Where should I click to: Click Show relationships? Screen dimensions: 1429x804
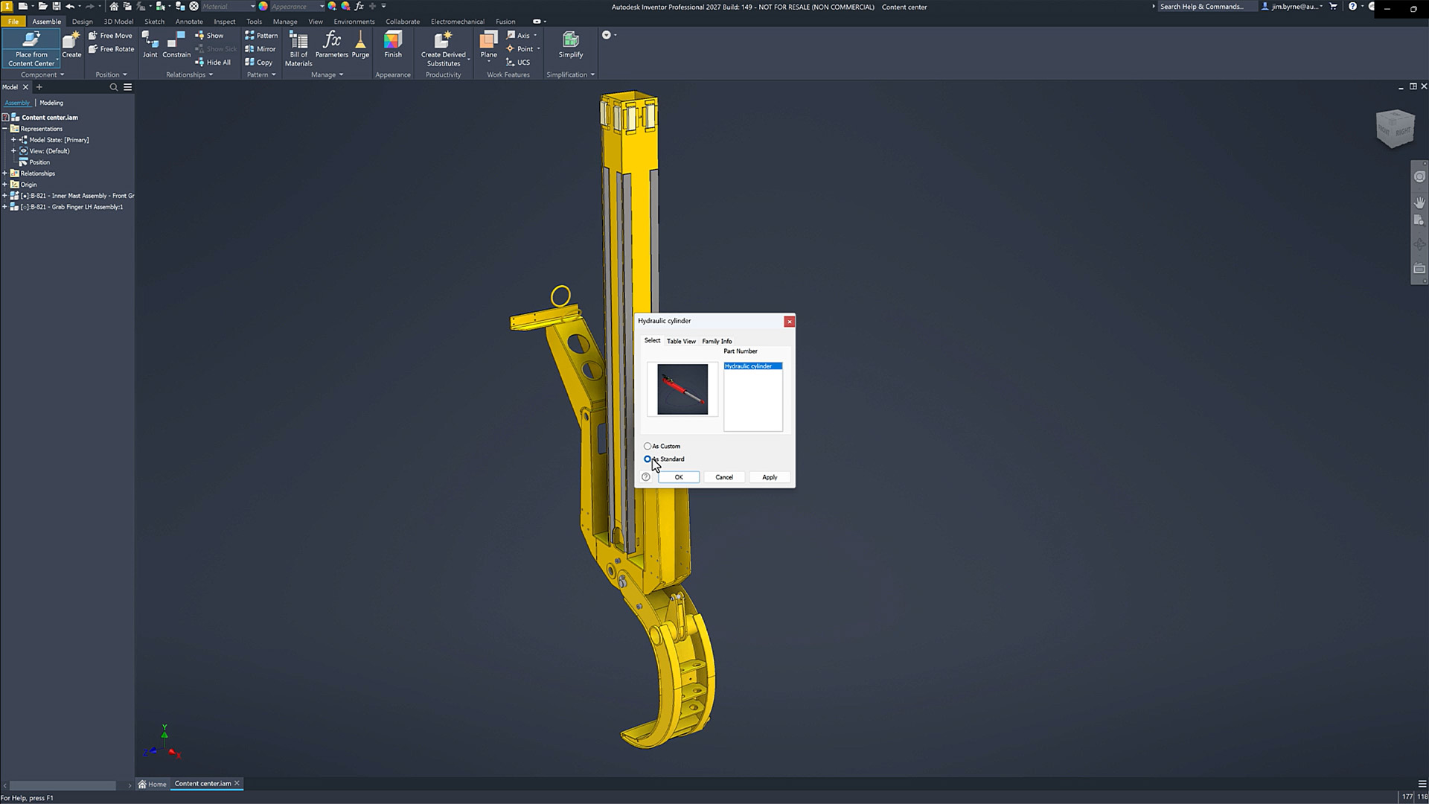click(x=209, y=36)
